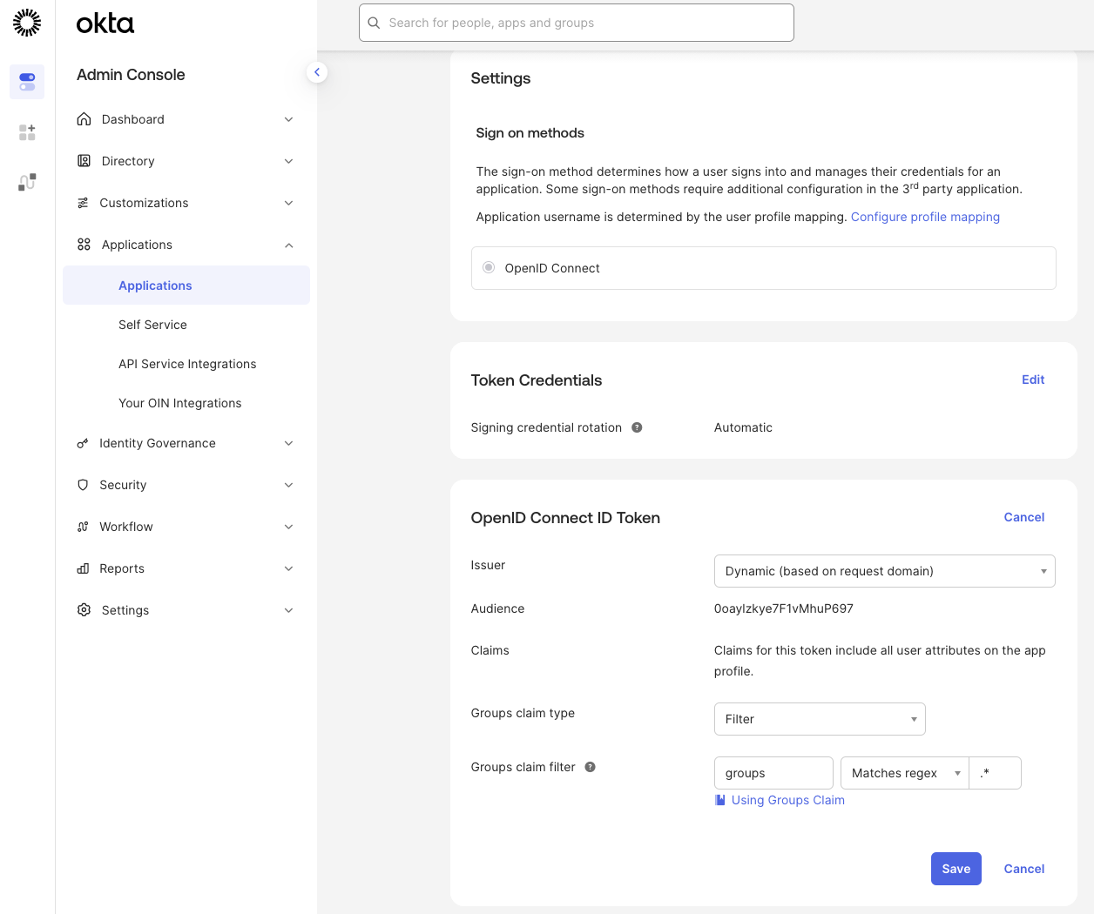Screen dimensions: 1094x914
Task: Expand the Identity Governance section
Action: [157, 443]
